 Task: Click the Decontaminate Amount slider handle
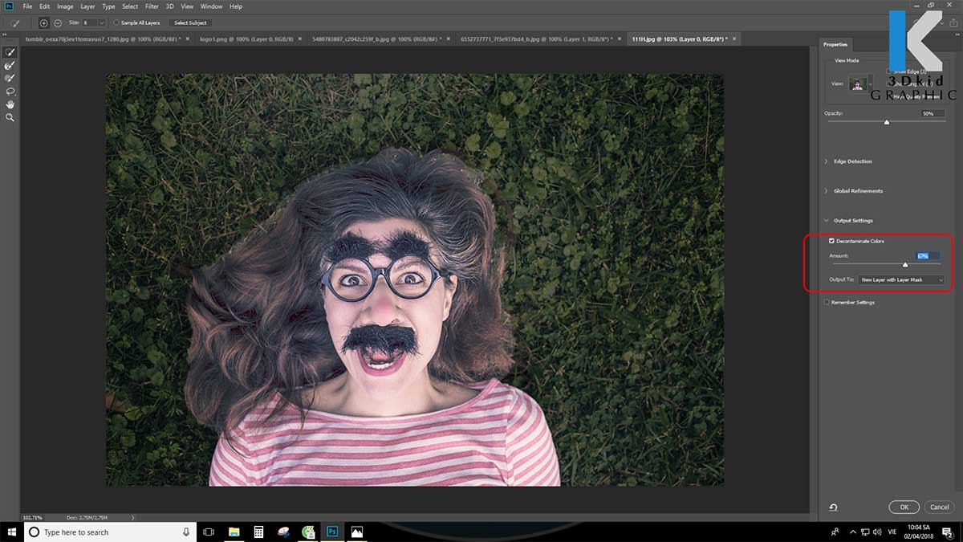[x=905, y=264]
